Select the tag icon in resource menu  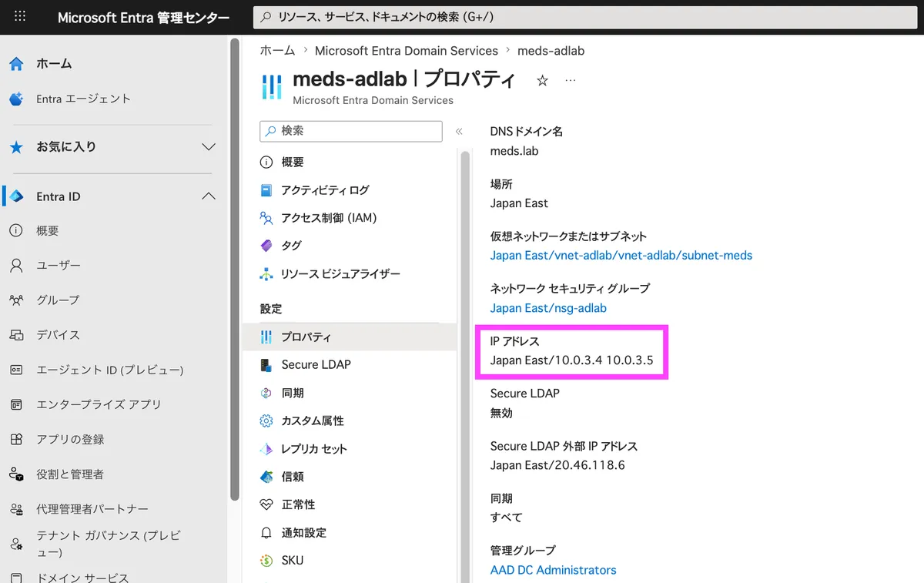(x=266, y=246)
